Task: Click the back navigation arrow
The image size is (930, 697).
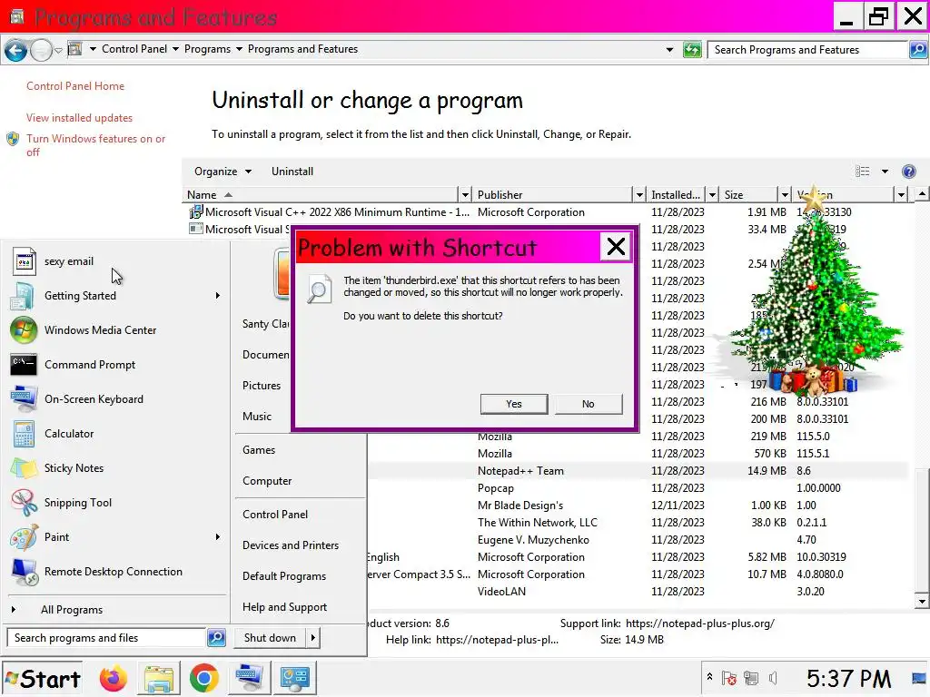Action: coord(15,51)
